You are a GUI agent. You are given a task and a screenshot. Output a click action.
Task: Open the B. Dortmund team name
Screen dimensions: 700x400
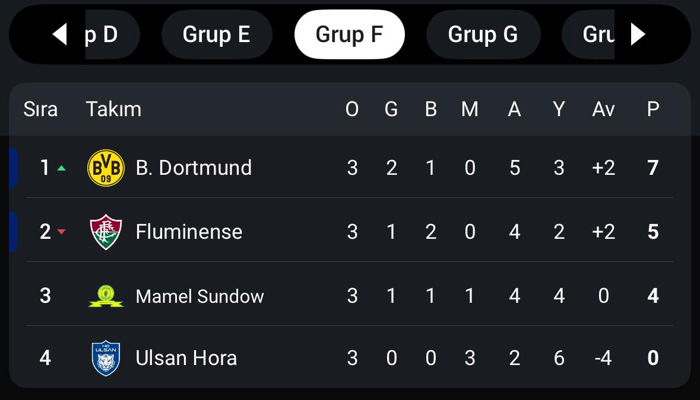pyautogui.click(x=194, y=168)
